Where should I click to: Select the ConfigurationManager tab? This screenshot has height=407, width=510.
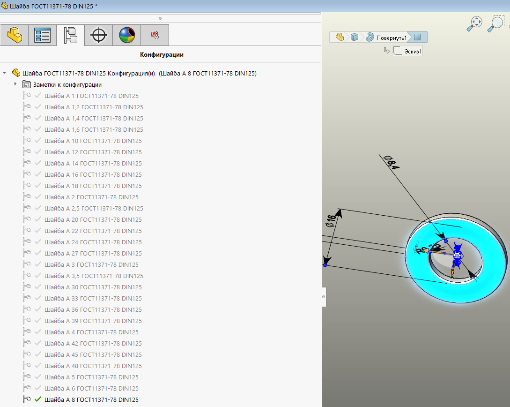point(70,35)
